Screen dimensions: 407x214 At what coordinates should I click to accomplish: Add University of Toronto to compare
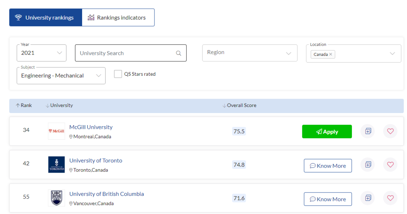pos(368,165)
